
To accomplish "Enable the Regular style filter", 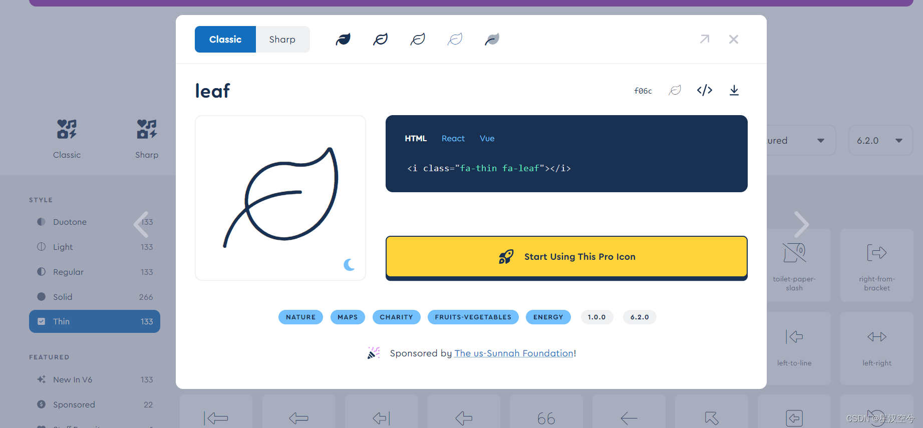I will 95,272.
